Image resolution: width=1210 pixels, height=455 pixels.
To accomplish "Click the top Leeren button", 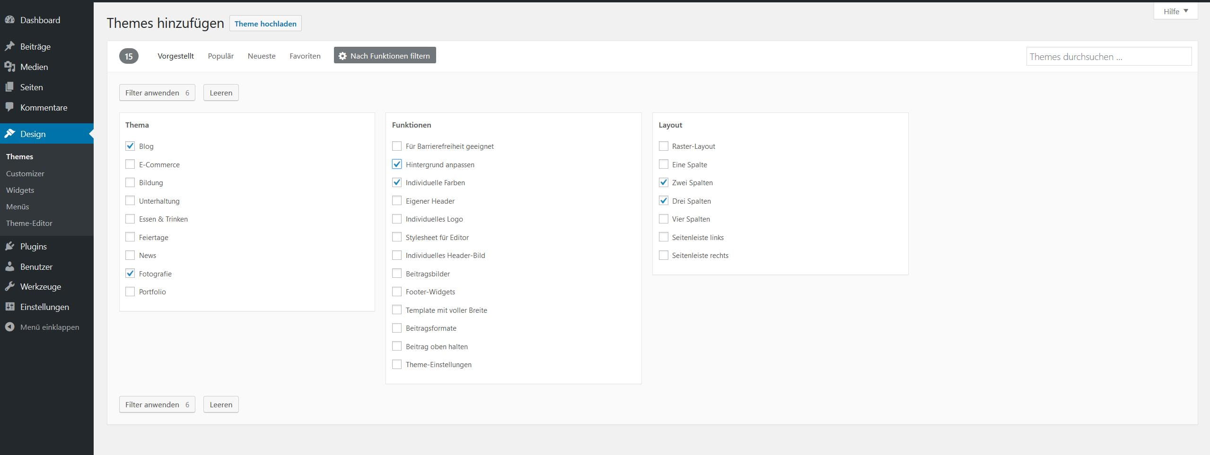I will coord(221,93).
